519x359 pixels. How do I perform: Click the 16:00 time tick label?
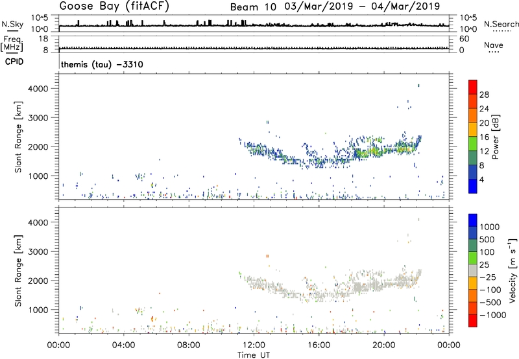319,345
